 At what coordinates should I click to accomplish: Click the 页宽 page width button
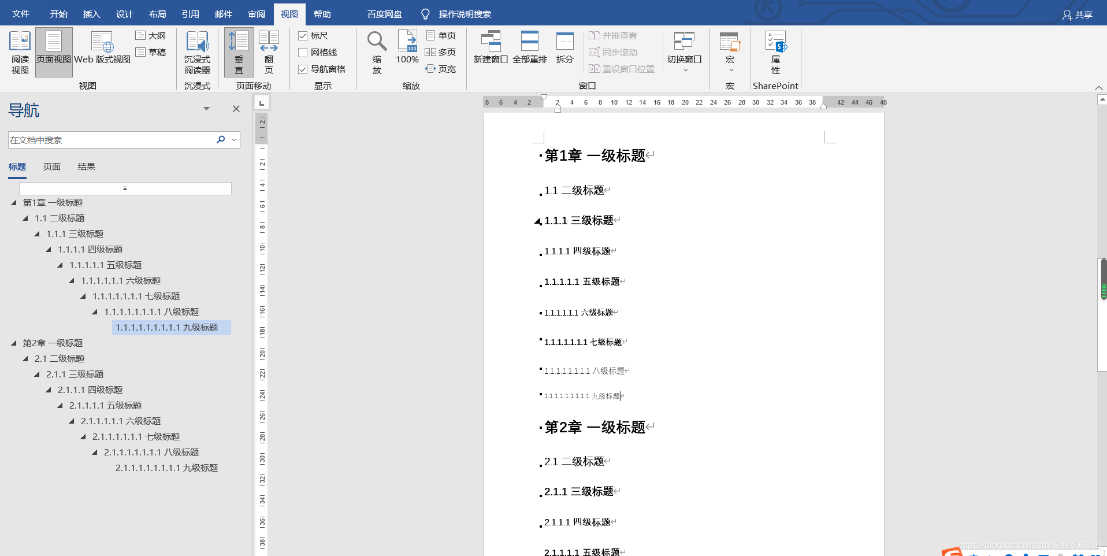pos(440,69)
